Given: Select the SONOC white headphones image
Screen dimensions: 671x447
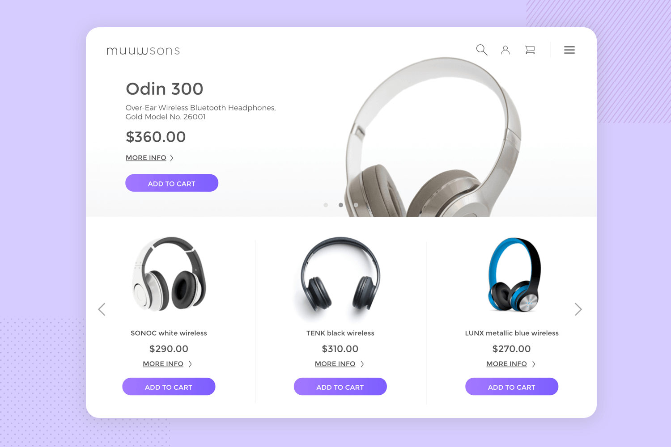Looking at the screenshot, I should (169, 274).
